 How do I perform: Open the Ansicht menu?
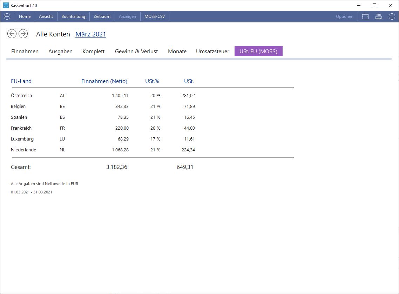pos(46,16)
